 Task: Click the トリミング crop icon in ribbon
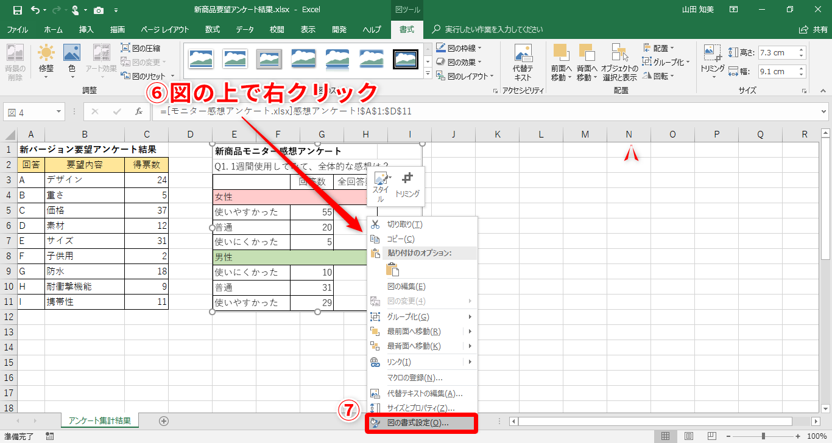point(712,62)
